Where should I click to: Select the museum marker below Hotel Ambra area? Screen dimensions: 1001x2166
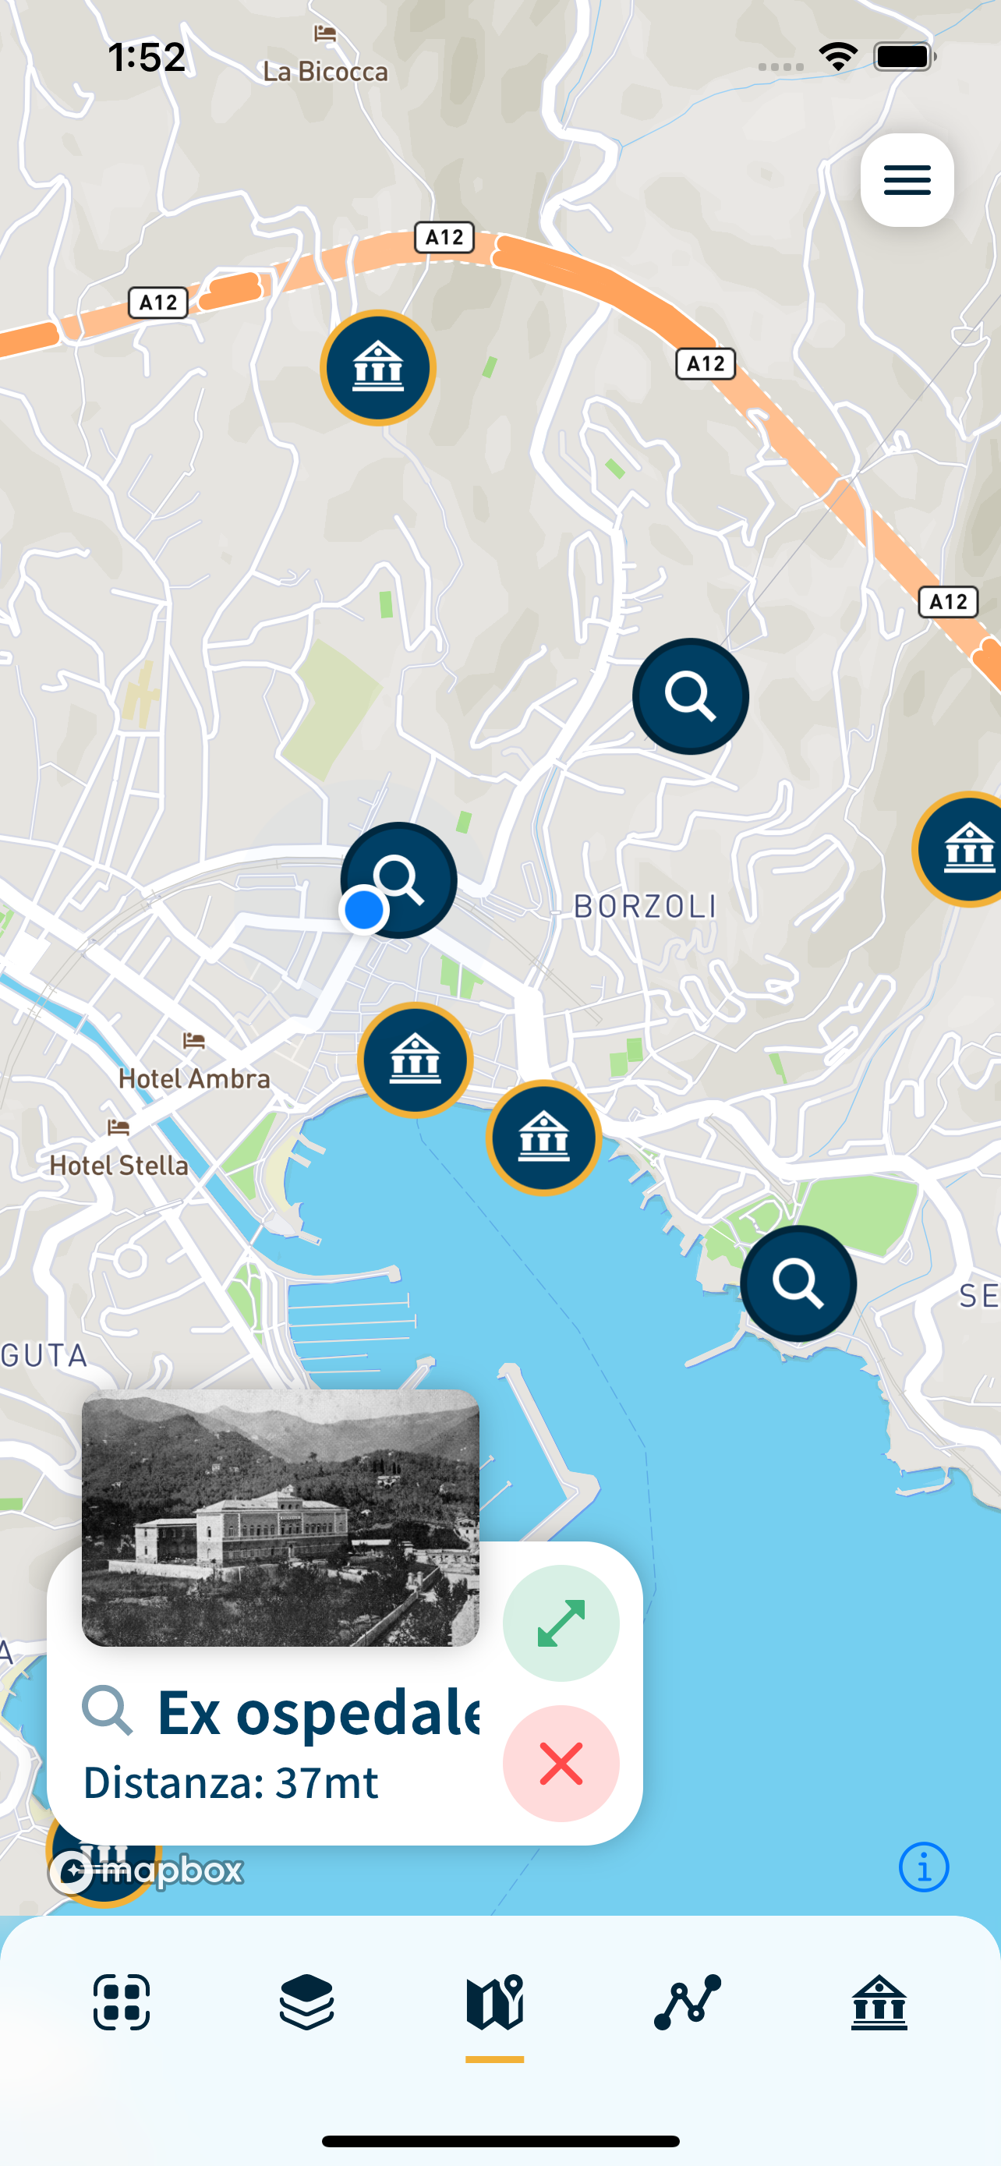tap(416, 1060)
